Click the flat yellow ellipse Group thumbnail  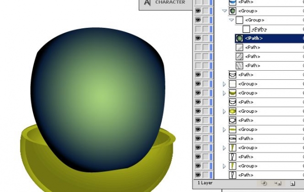point(233,129)
